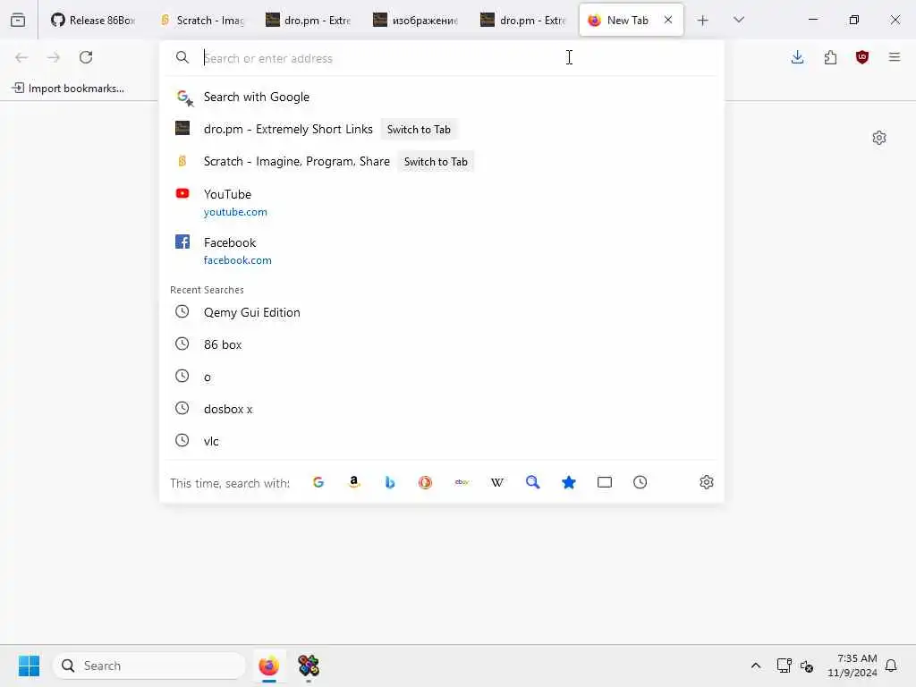
Task: Click the Firefox taskbar icon
Action: [x=268, y=666]
